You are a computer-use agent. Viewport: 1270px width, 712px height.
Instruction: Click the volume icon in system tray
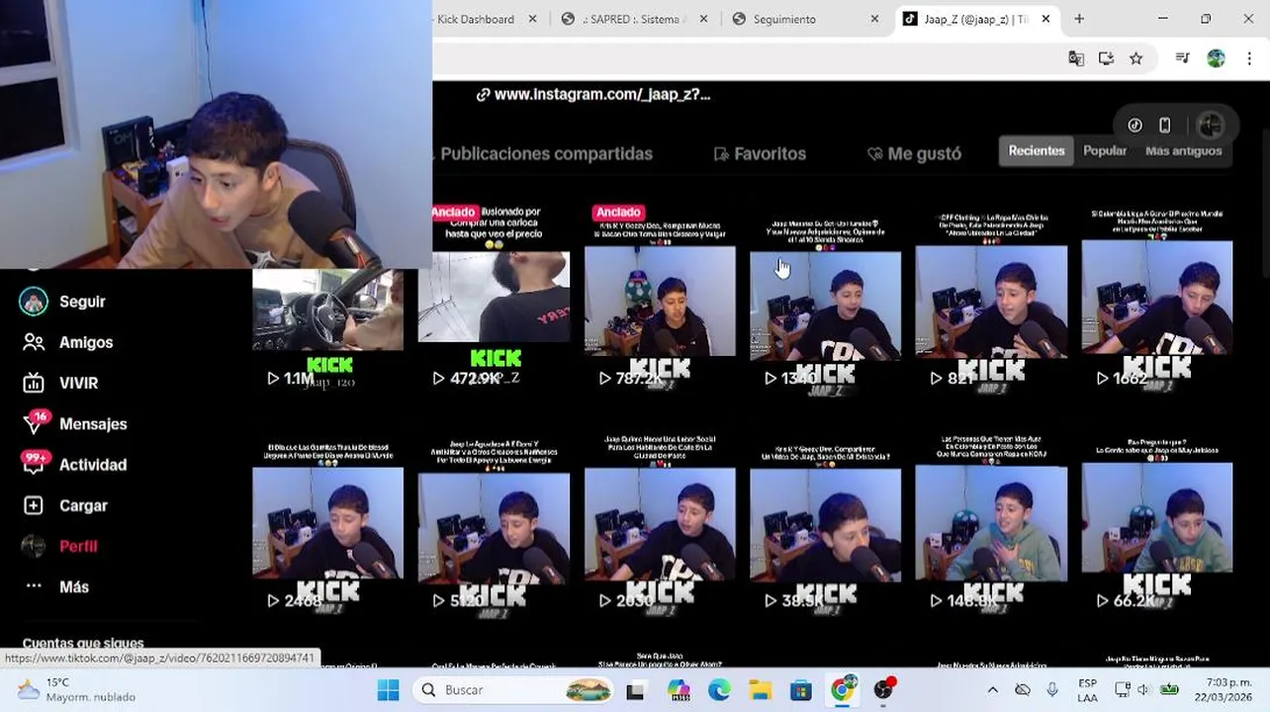(1142, 690)
